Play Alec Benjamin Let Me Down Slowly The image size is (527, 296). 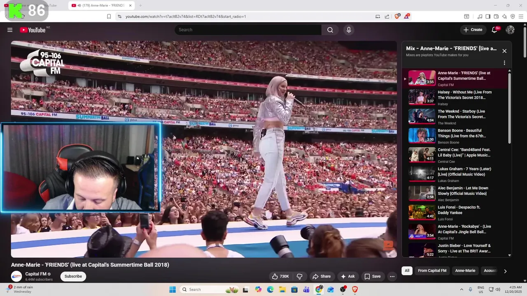click(455, 194)
